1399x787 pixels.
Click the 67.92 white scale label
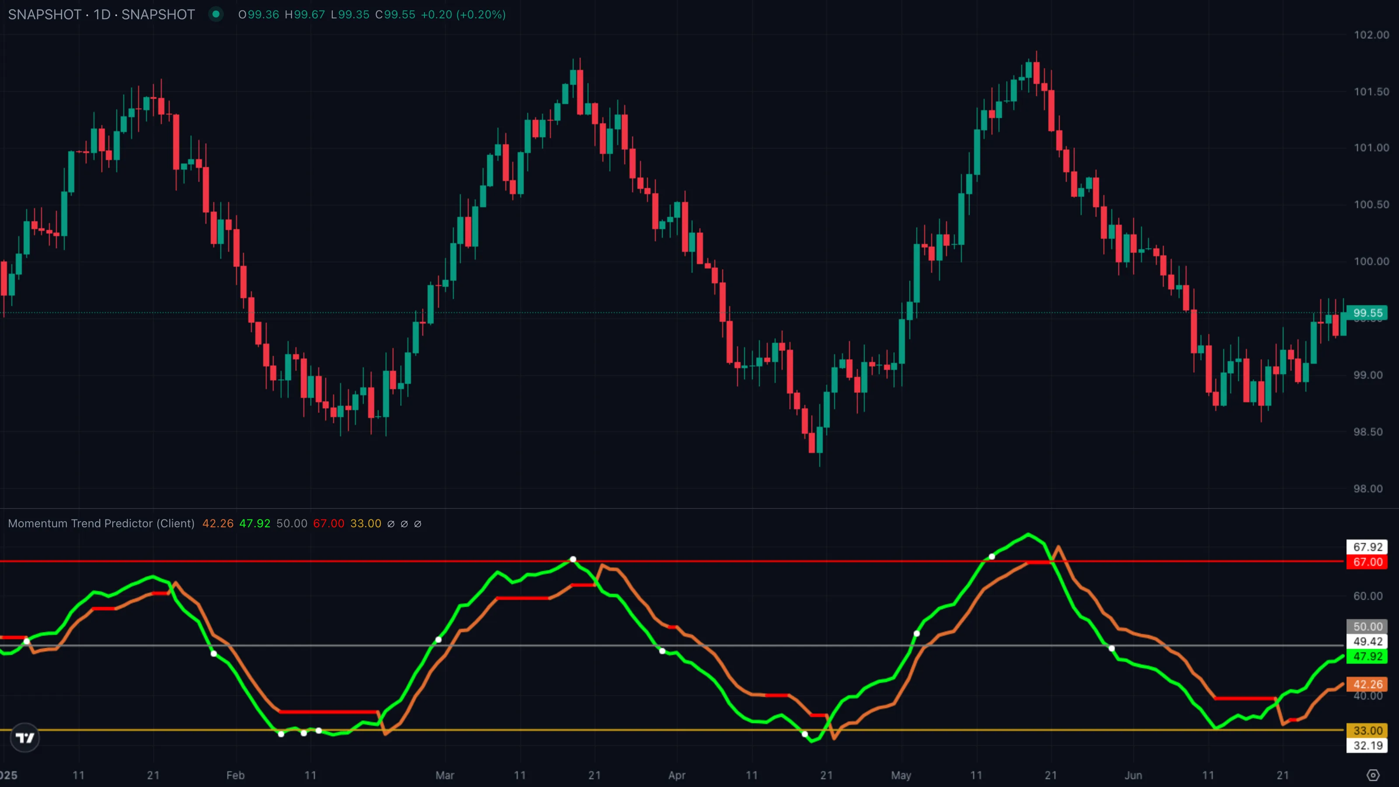(x=1368, y=547)
